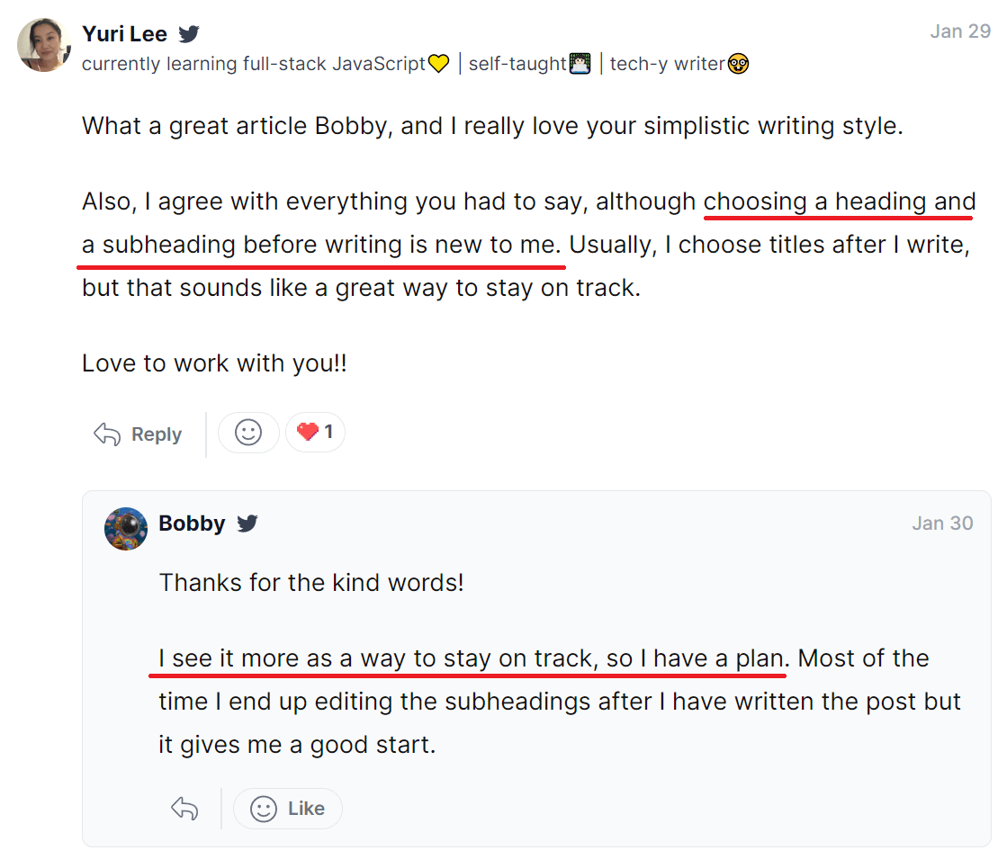Screen dimensions: 1007x868
Task: Click underlined "choosing a heading and" text
Action: tap(839, 201)
